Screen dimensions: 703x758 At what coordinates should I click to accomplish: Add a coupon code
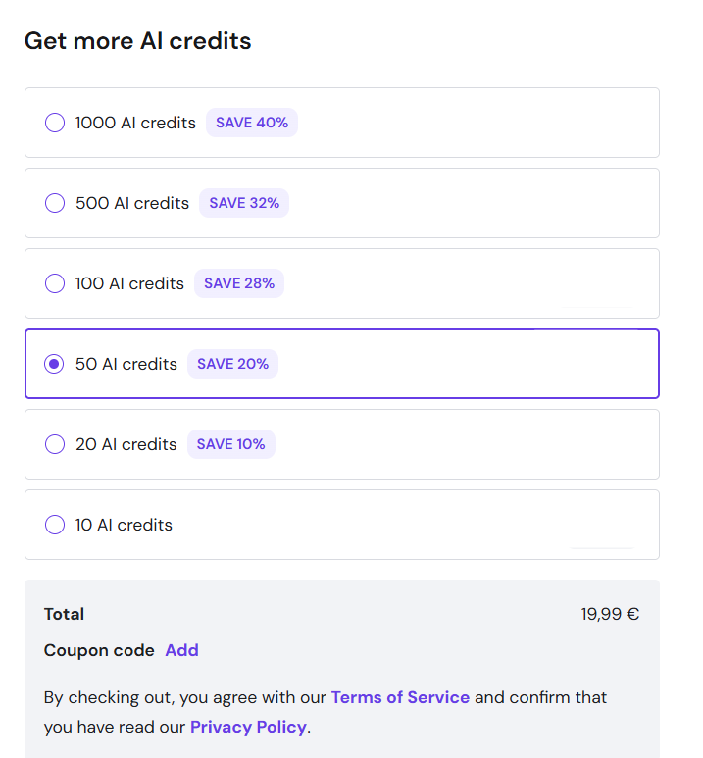click(x=181, y=650)
